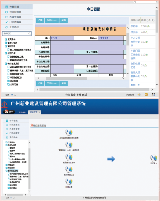Open the 合同请款发票收款汇总表 report icon
This screenshot has height=201, width=160.
69,132
